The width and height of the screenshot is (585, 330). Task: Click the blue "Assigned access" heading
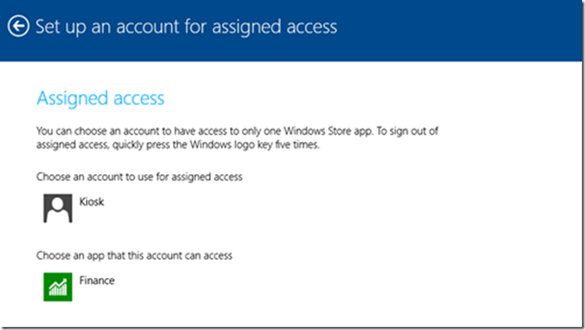[101, 98]
